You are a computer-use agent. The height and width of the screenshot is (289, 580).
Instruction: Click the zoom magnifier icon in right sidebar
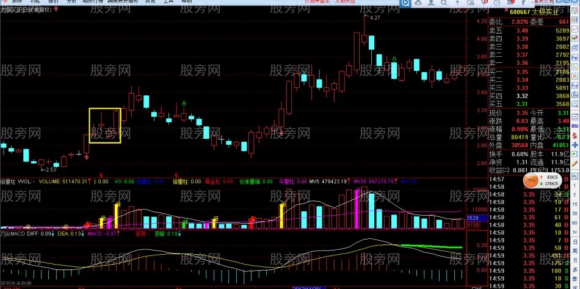[575, 104]
